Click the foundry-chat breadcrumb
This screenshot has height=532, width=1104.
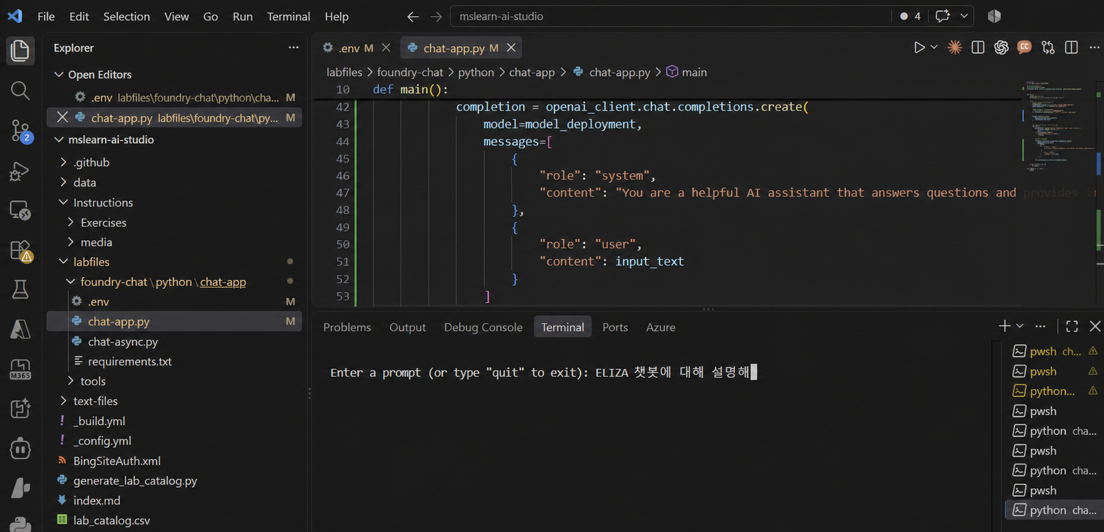[410, 72]
